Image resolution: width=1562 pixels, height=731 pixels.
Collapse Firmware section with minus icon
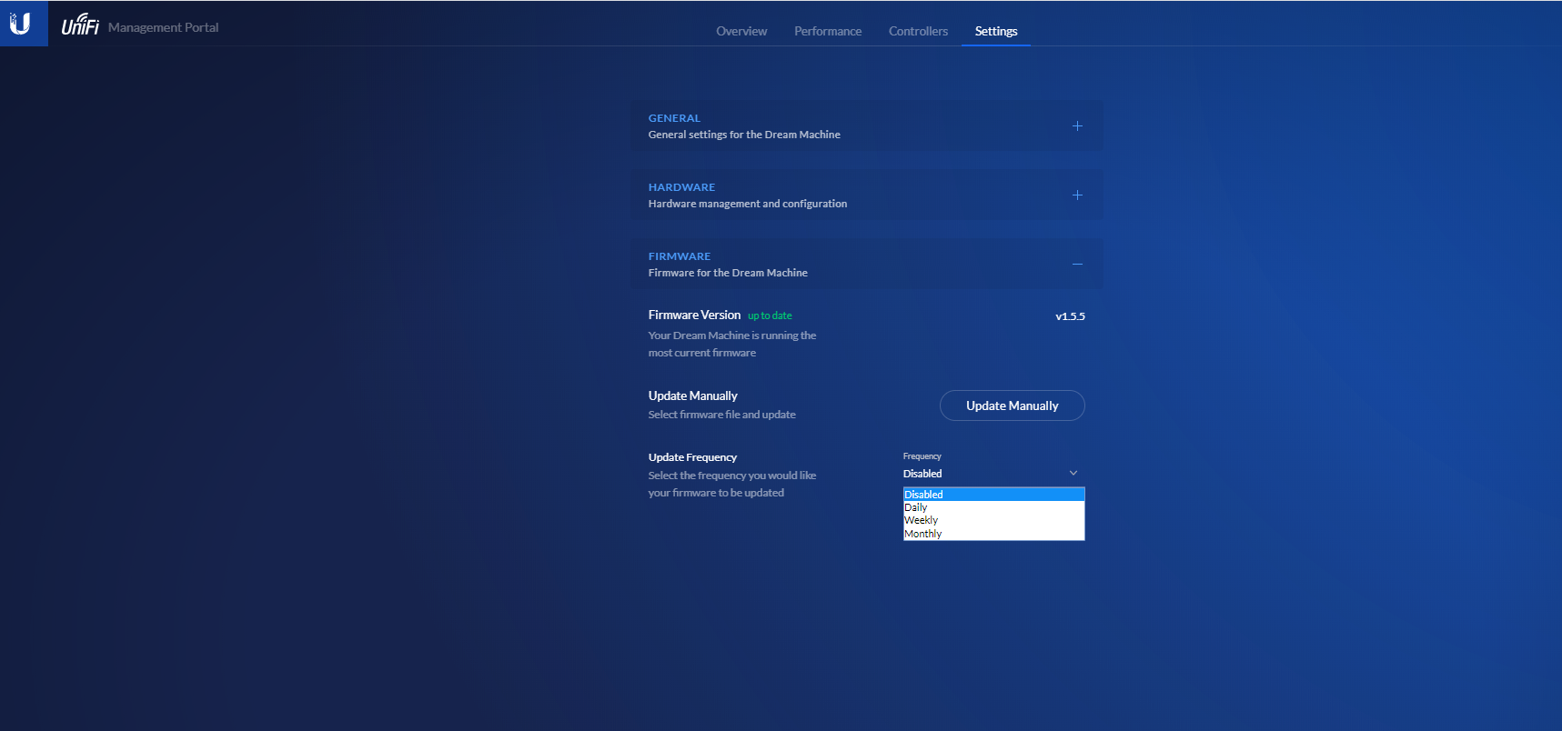click(x=1077, y=265)
